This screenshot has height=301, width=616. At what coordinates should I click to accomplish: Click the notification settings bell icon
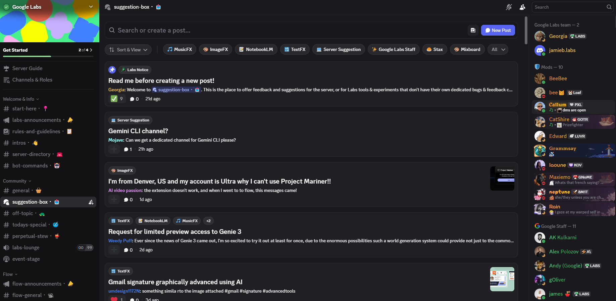click(x=509, y=7)
